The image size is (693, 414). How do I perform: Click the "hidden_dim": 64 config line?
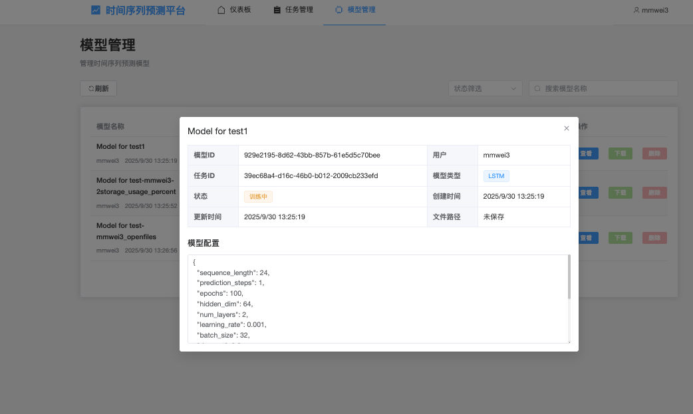click(x=225, y=304)
